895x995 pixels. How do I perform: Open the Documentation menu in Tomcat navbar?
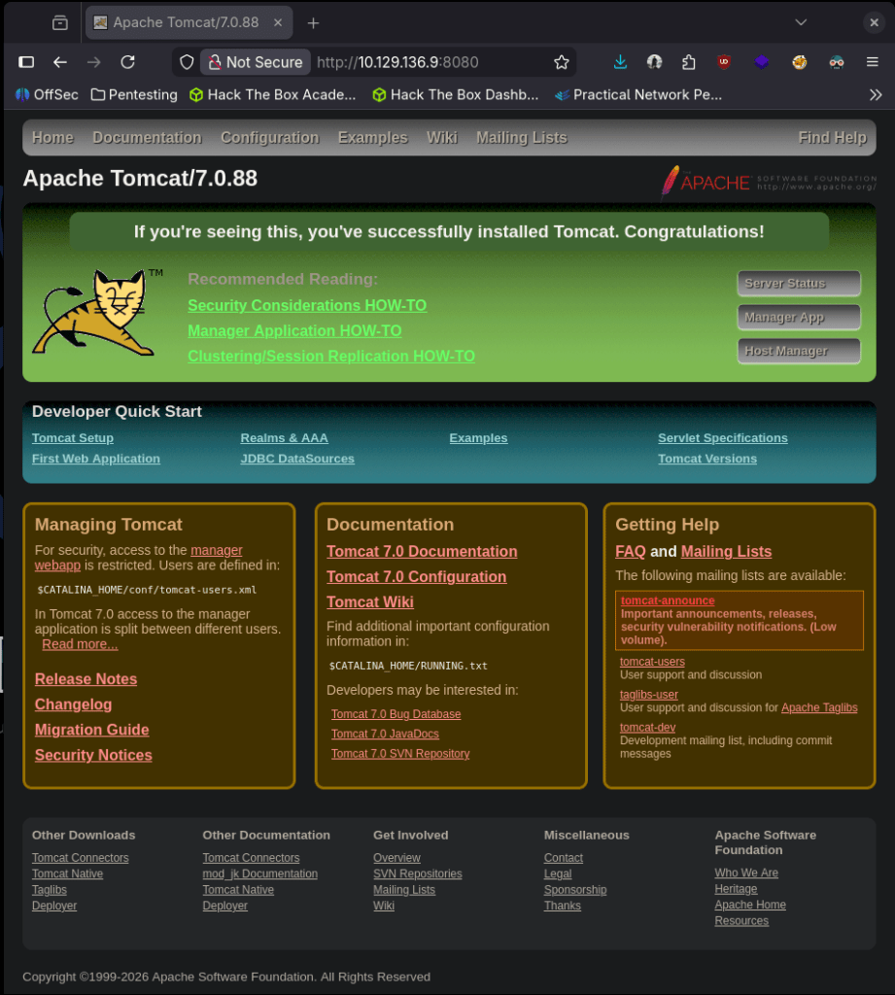(x=147, y=138)
